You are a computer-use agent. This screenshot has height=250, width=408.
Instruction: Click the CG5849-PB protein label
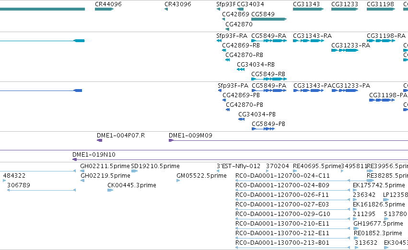(268, 124)
